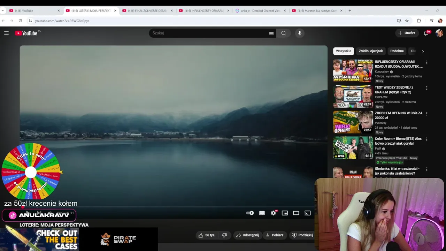Cast the video to a TV
The image size is (446, 251).
click(307, 213)
